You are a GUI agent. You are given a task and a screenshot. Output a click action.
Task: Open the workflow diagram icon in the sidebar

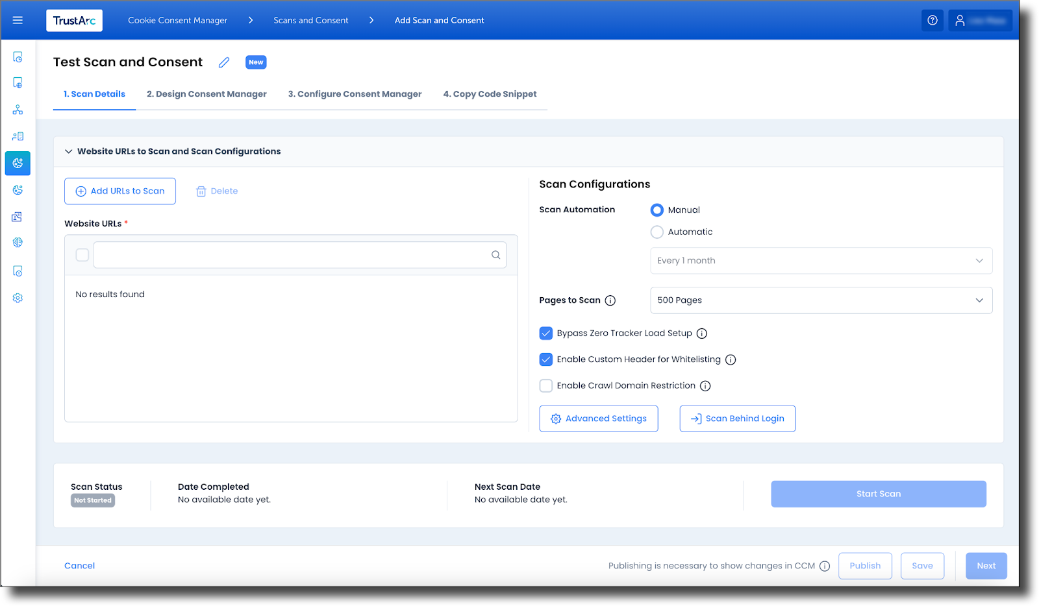[x=18, y=109]
